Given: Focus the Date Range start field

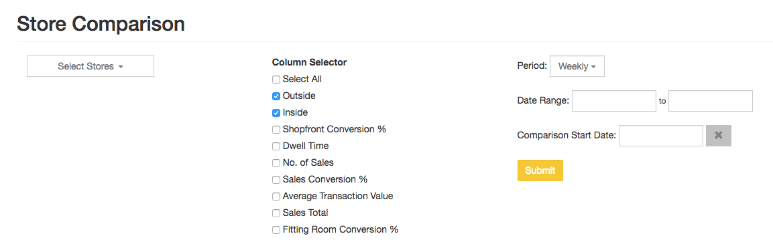Looking at the screenshot, I should coord(613,101).
